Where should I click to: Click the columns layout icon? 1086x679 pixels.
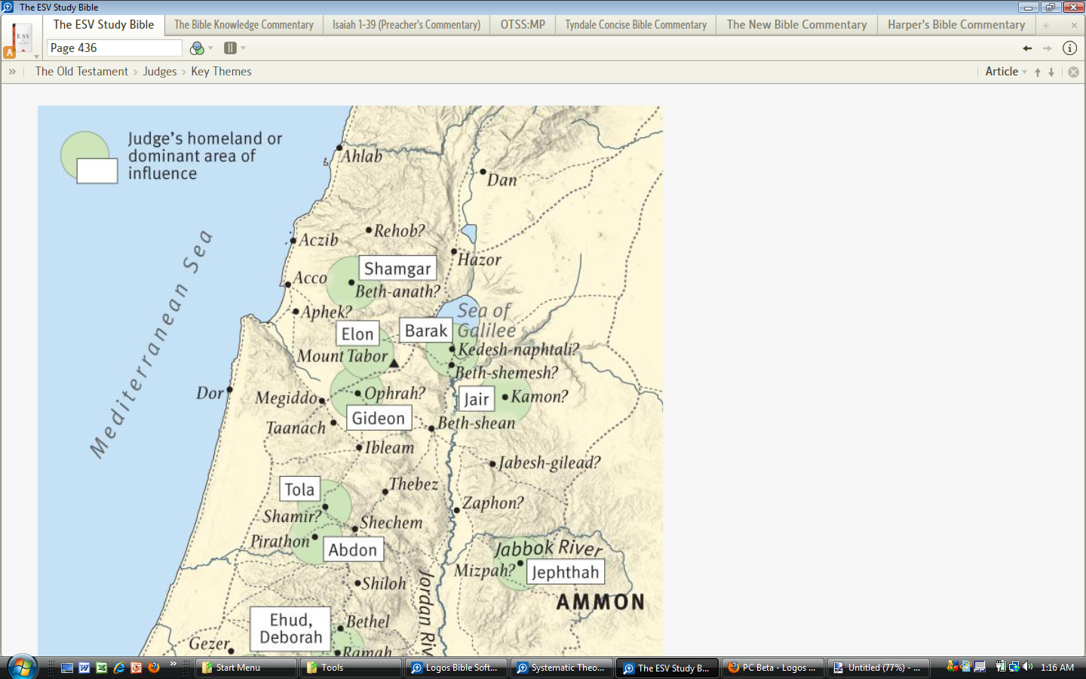tap(230, 48)
